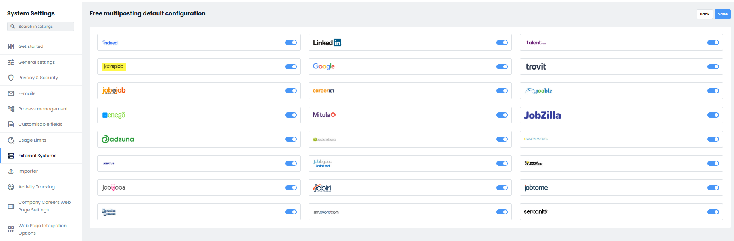Click the General settings sliders icon
This screenshot has width=734, height=241.
point(11,62)
